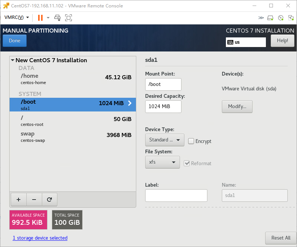Open power options dropdown arrow
Image resolution: width=297 pixels, height=247 pixels.
tap(48, 18)
